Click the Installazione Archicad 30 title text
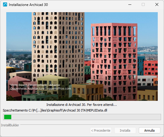Image resolution: width=164 pixels, height=137 pixels. [28, 5]
